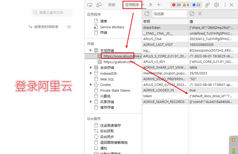Select the membership_coupon_pupu key
Viewport: 238px width, 154px height.
tap(165, 73)
